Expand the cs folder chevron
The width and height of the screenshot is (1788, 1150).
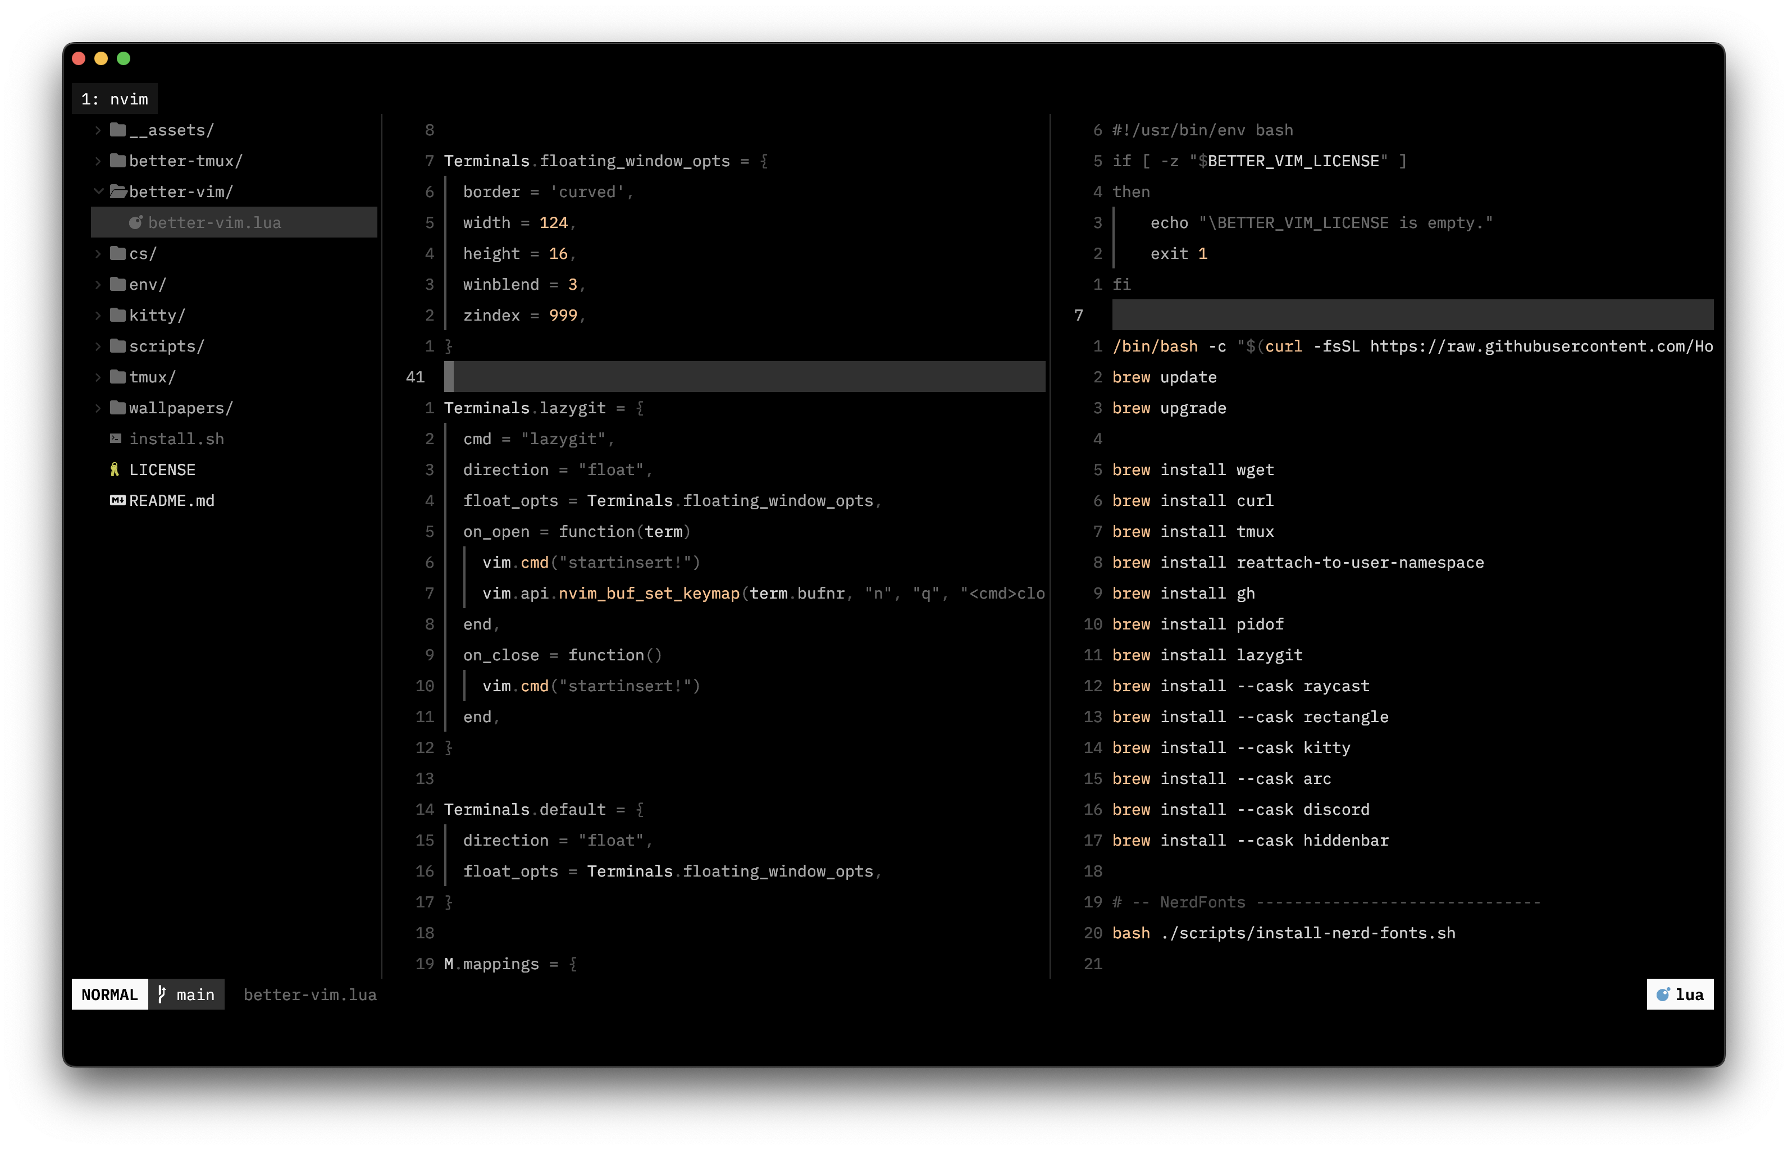pyautogui.click(x=98, y=253)
